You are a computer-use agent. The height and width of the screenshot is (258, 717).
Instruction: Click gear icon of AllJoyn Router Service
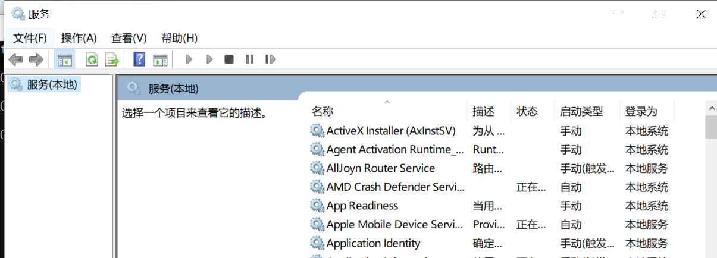click(317, 168)
